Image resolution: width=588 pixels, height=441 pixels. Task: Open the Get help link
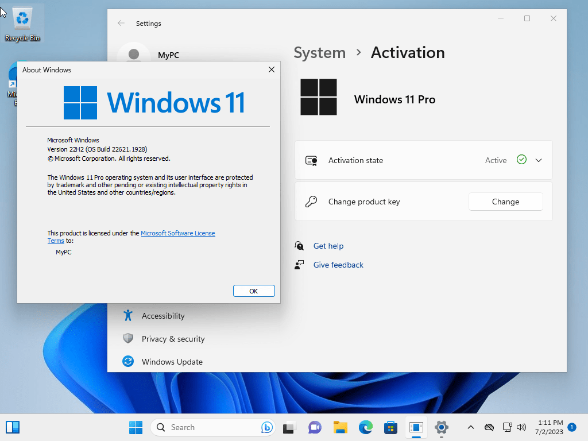[328, 246]
